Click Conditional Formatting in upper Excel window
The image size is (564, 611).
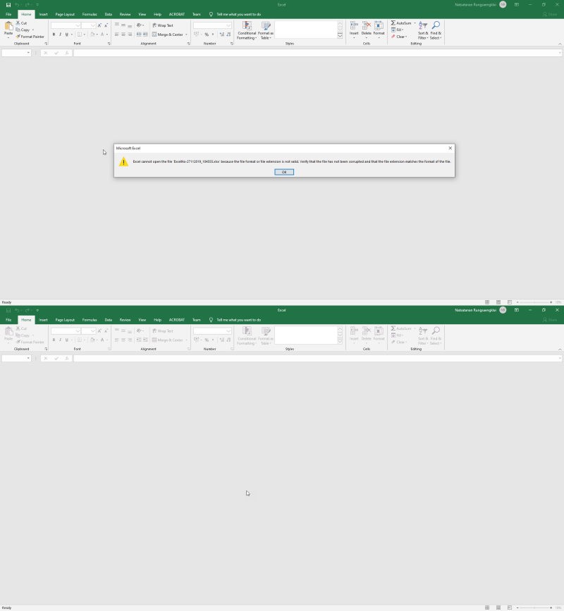[x=247, y=30]
